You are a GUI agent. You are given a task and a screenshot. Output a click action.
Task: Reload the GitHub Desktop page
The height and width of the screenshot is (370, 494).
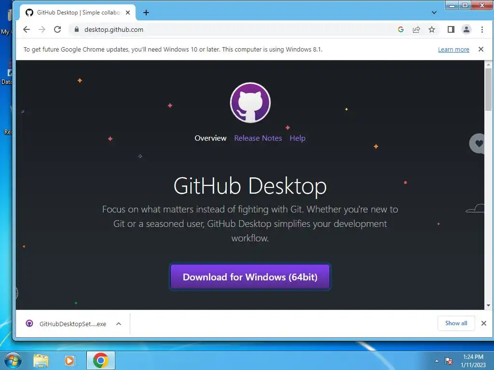click(57, 29)
